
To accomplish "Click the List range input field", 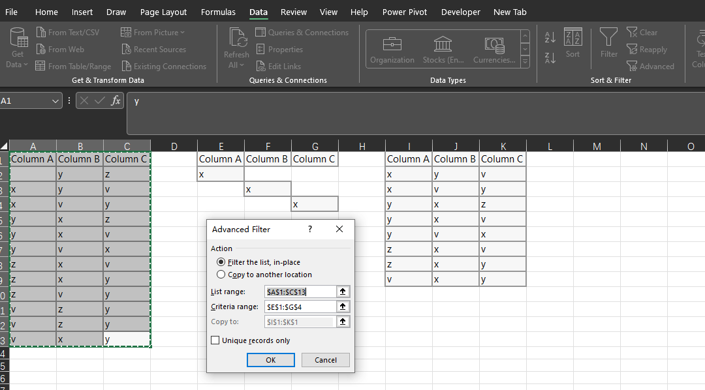I will click(x=300, y=292).
